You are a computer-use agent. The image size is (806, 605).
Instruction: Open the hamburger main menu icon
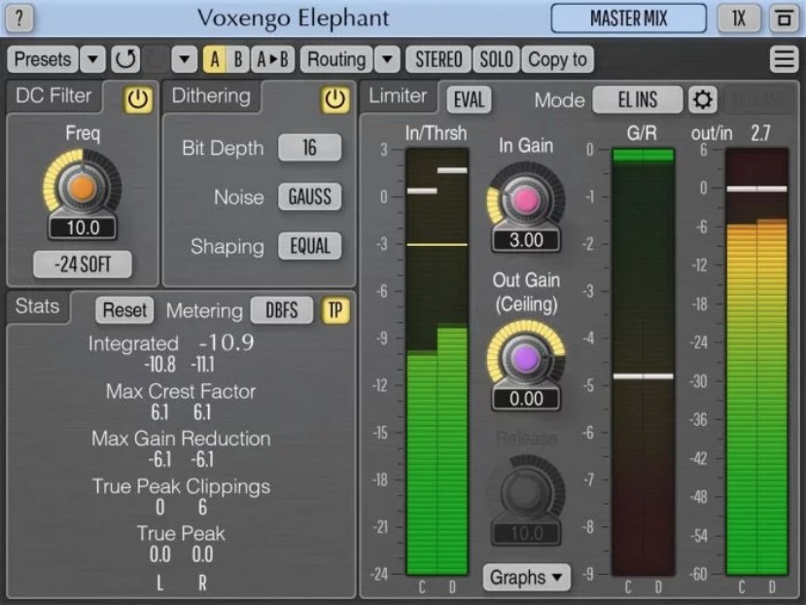click(784, 59)
